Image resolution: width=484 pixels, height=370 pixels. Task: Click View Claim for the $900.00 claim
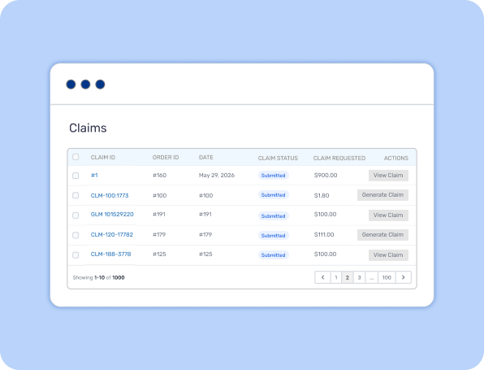click(388, 176)
